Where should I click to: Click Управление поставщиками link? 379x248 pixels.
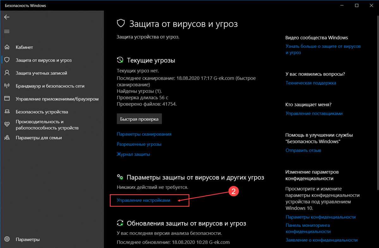click(x=314, y=113)
